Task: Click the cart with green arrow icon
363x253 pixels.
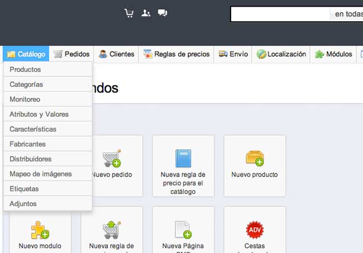Action: (x=112, y=230)
